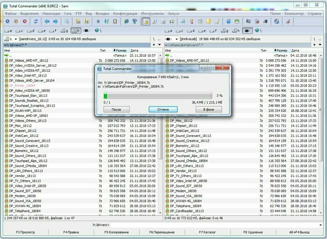327x239 pixels.
Task: Open right panel directory history arrow
Action: pyautogui.click(x=320, y=45)
